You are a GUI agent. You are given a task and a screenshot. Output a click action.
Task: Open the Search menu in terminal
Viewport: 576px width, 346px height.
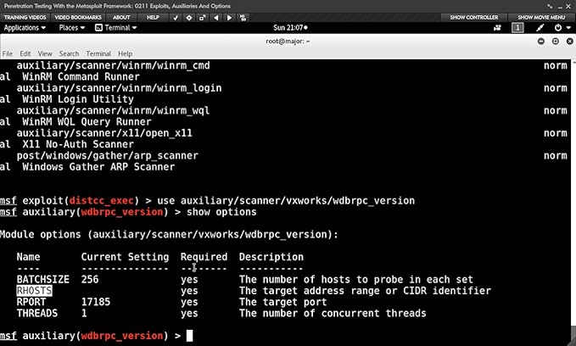pos(69,53)
